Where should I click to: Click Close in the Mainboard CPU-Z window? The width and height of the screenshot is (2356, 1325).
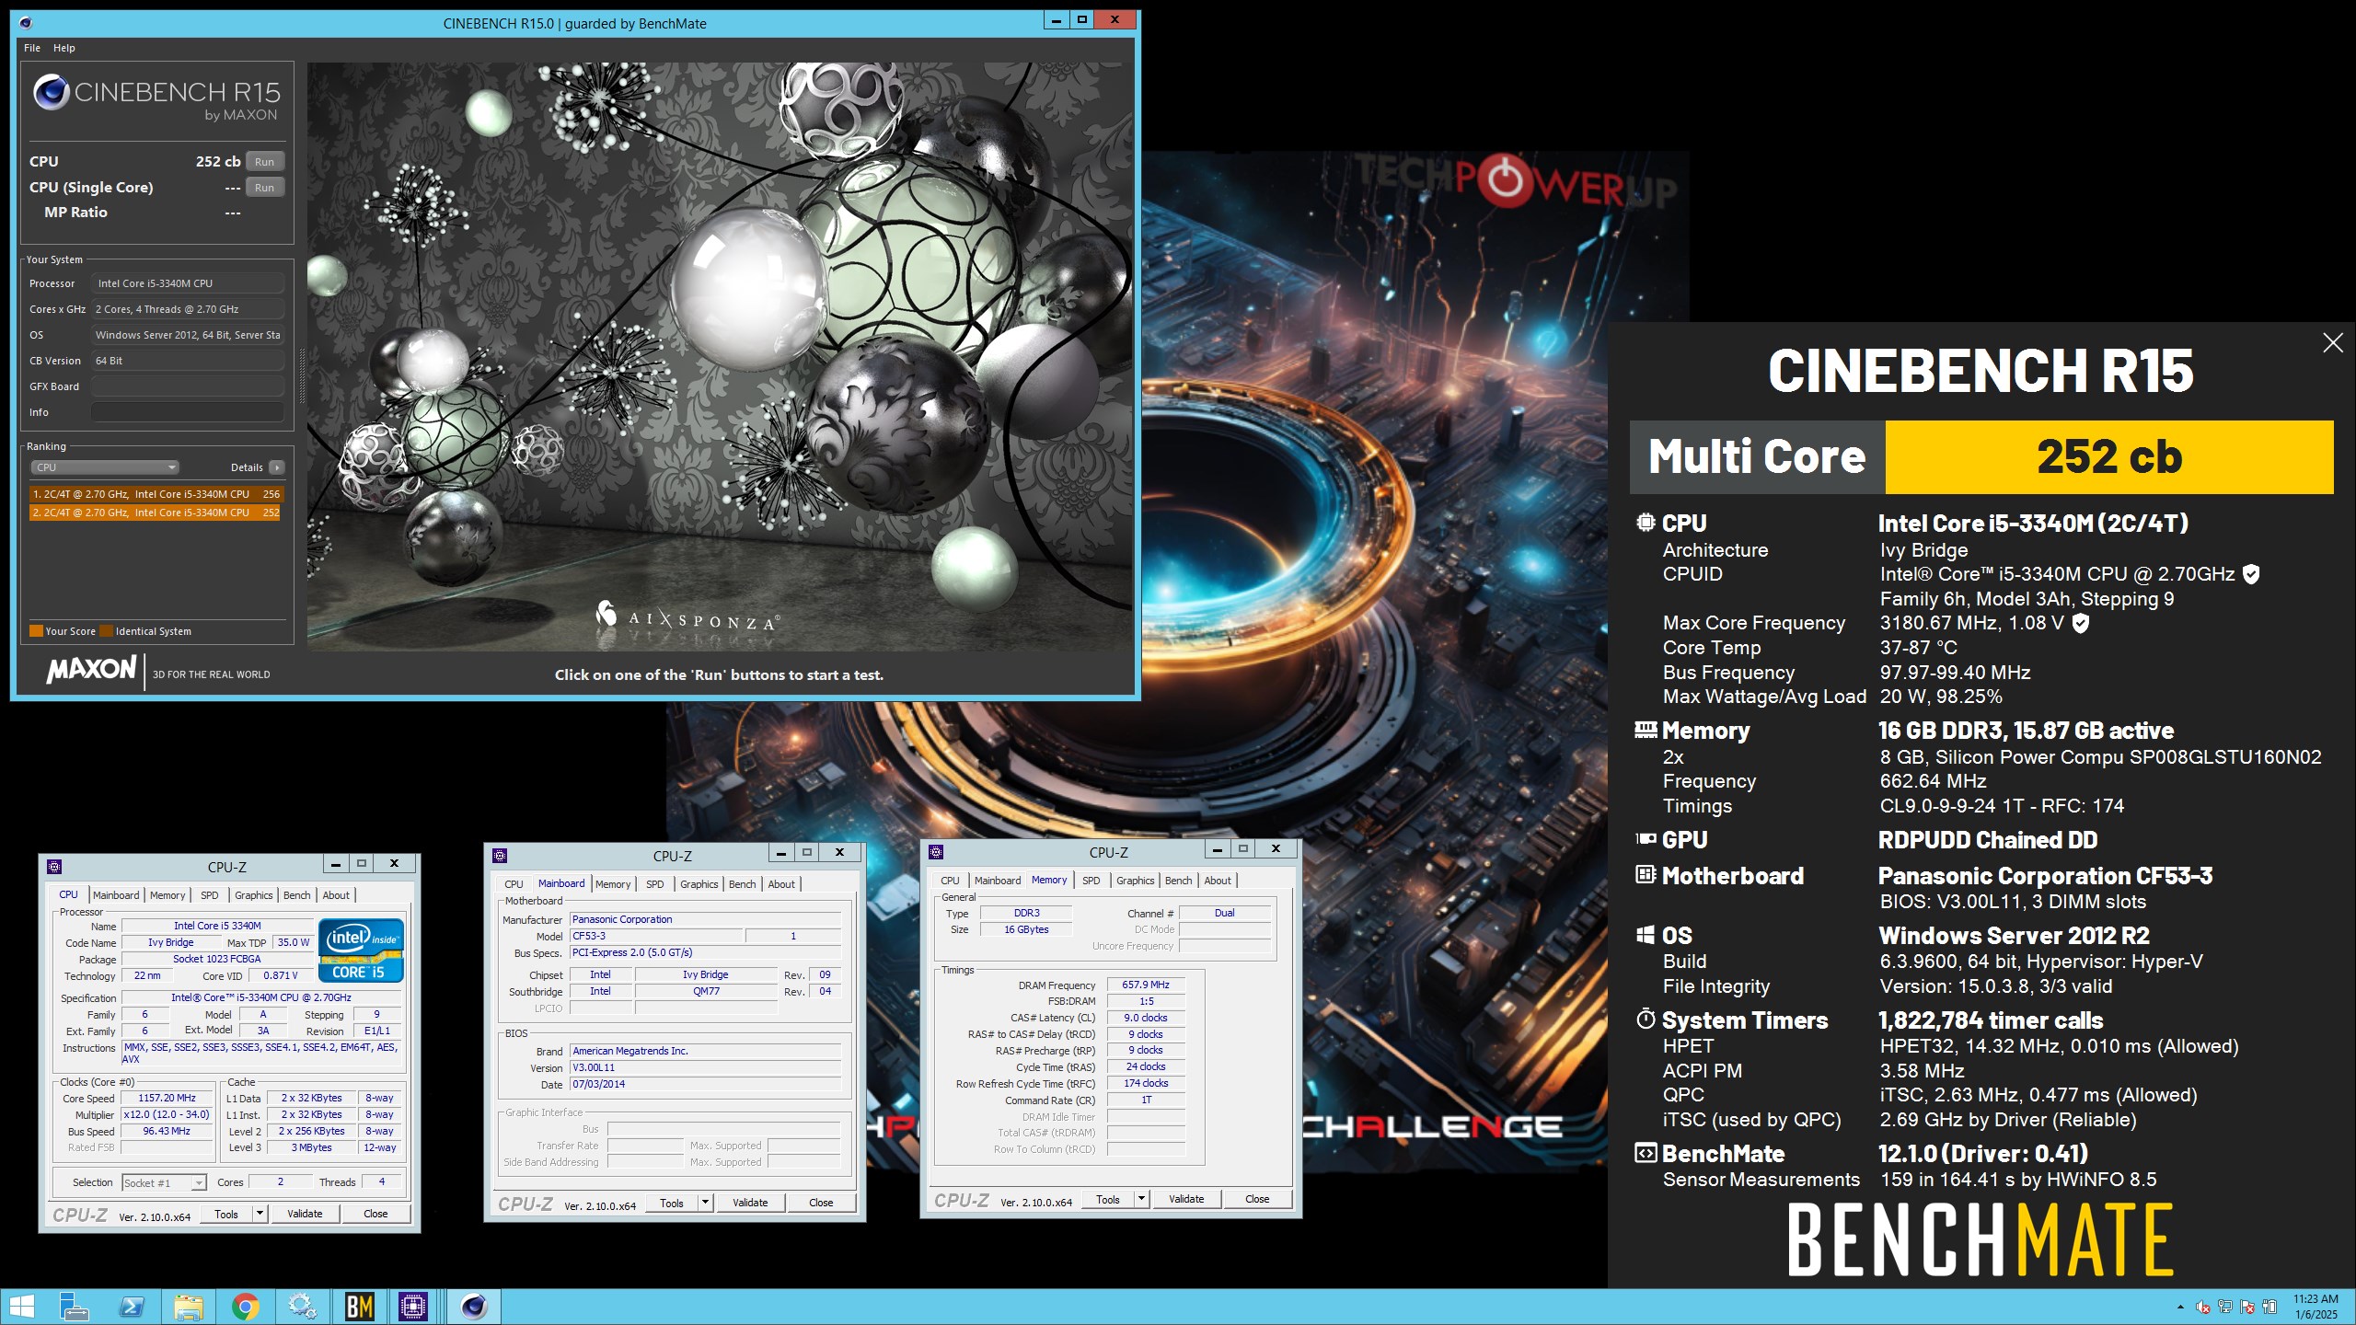pos(821,1203)
